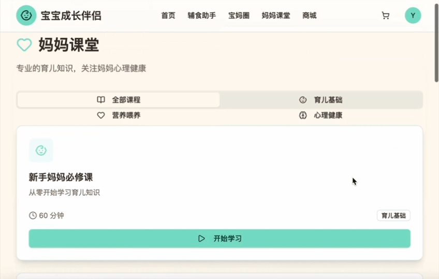Screen dimensions: 439x279
Task: Click the baby face logo icon
Action: [x=26, y=16]
